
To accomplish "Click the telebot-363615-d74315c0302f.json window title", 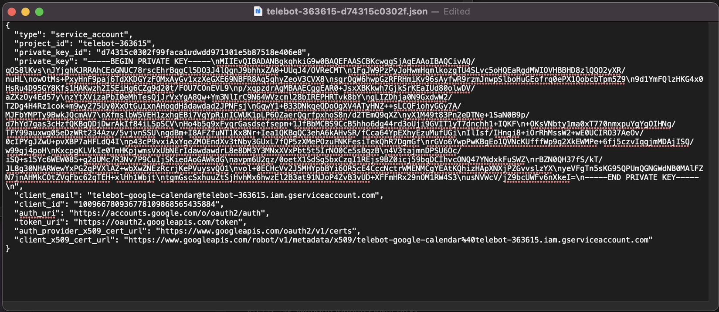I will 347,12.
